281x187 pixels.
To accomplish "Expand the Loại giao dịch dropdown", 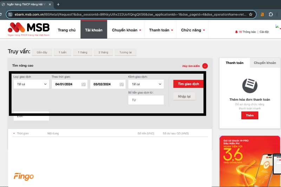I will tap(31, 84).
